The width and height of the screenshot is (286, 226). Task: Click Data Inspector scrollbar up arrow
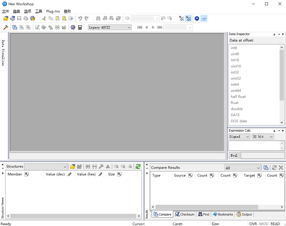click(x=282, y=47)
